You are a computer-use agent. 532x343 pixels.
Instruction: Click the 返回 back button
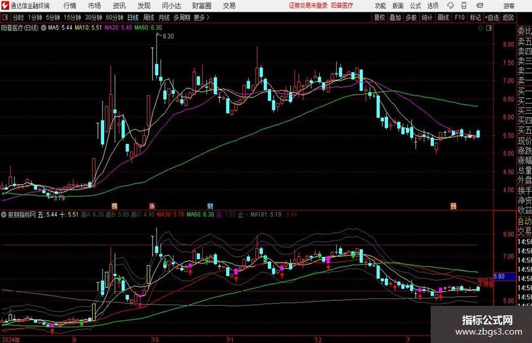[x=508, y=17]
